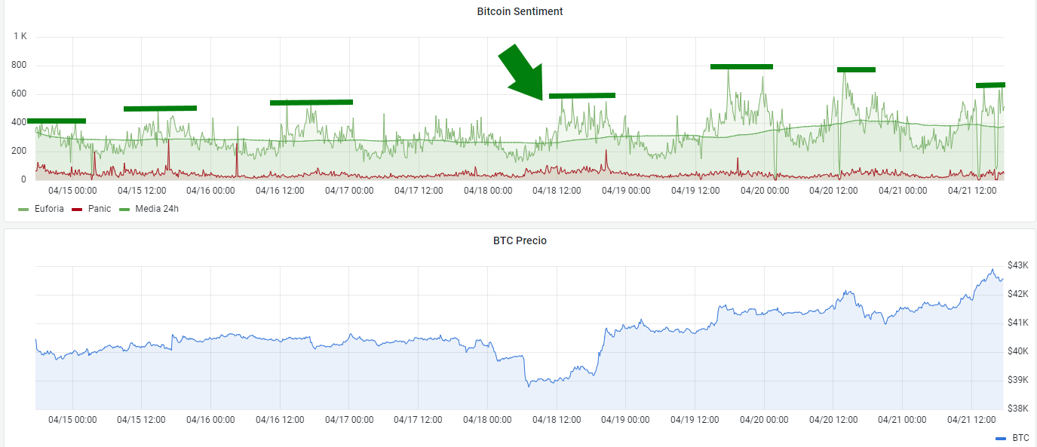Click 04/19 00:00 on BTC Precio time axis
This screenshot has height=447, width=1037.
(x=626, y=420)
